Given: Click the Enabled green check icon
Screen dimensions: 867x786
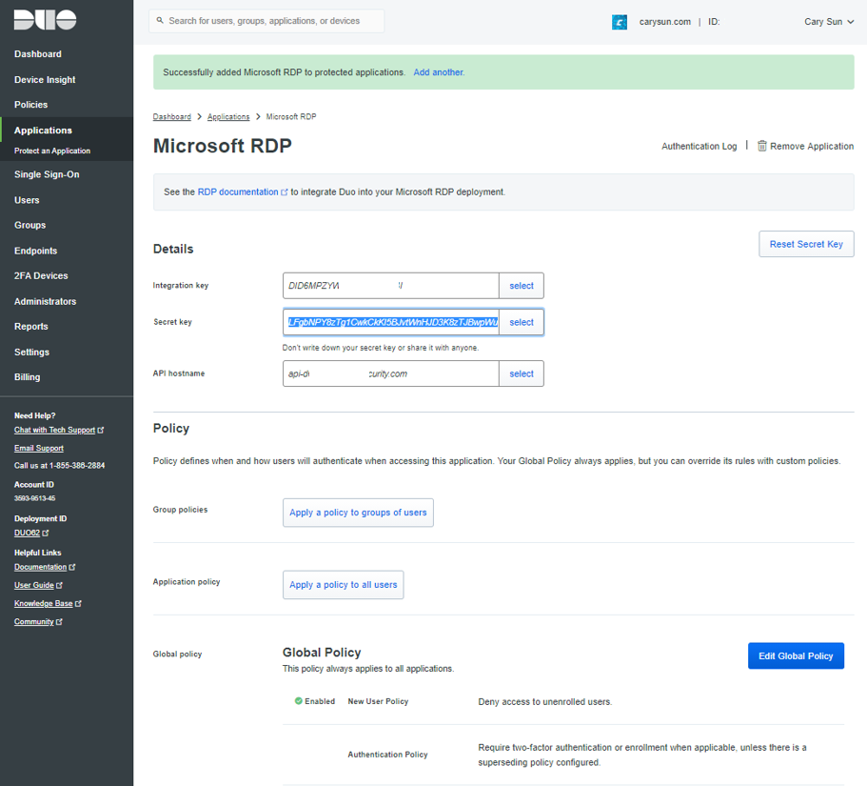Looking at the screenshot, I should tap(299, 701).
